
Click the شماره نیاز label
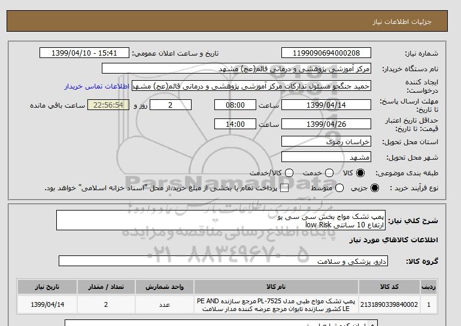point(421,53)
